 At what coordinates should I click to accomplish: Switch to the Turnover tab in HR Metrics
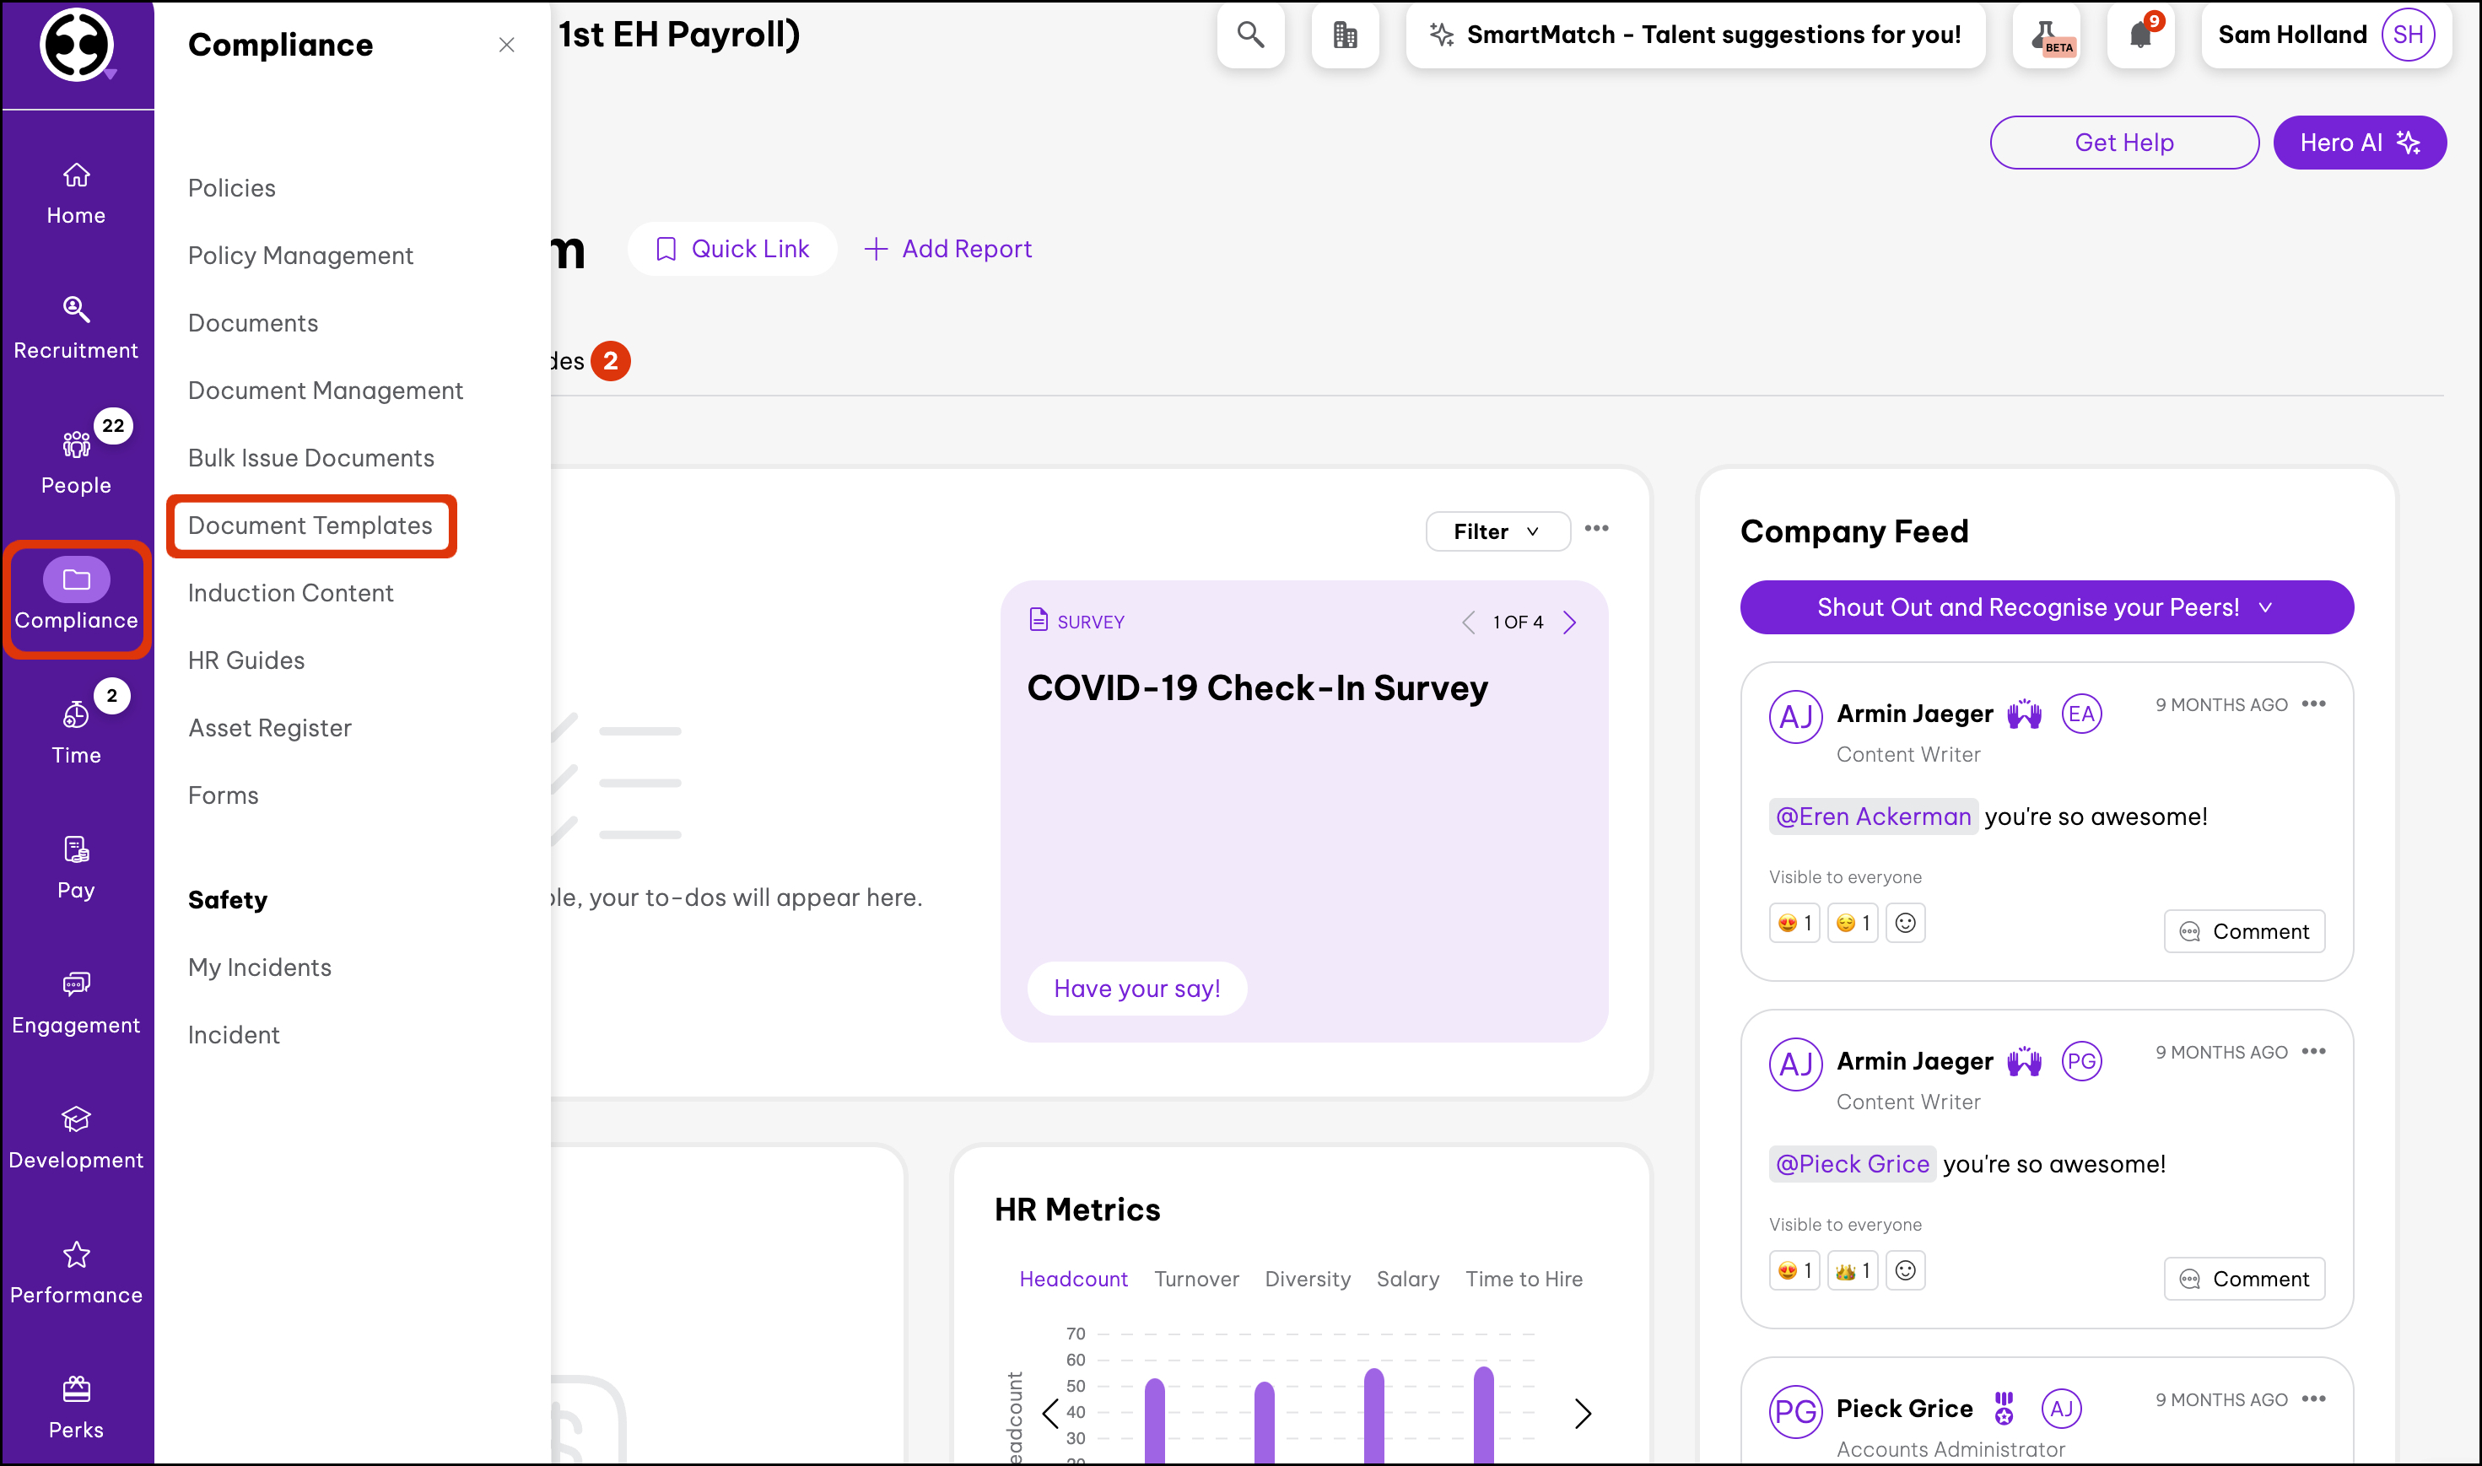[1196, 1278]
